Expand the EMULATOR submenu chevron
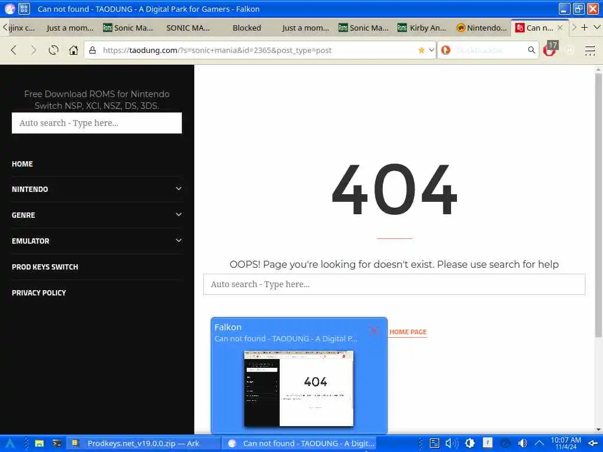Viewport: 603px width, 452px height. (178, 240)
